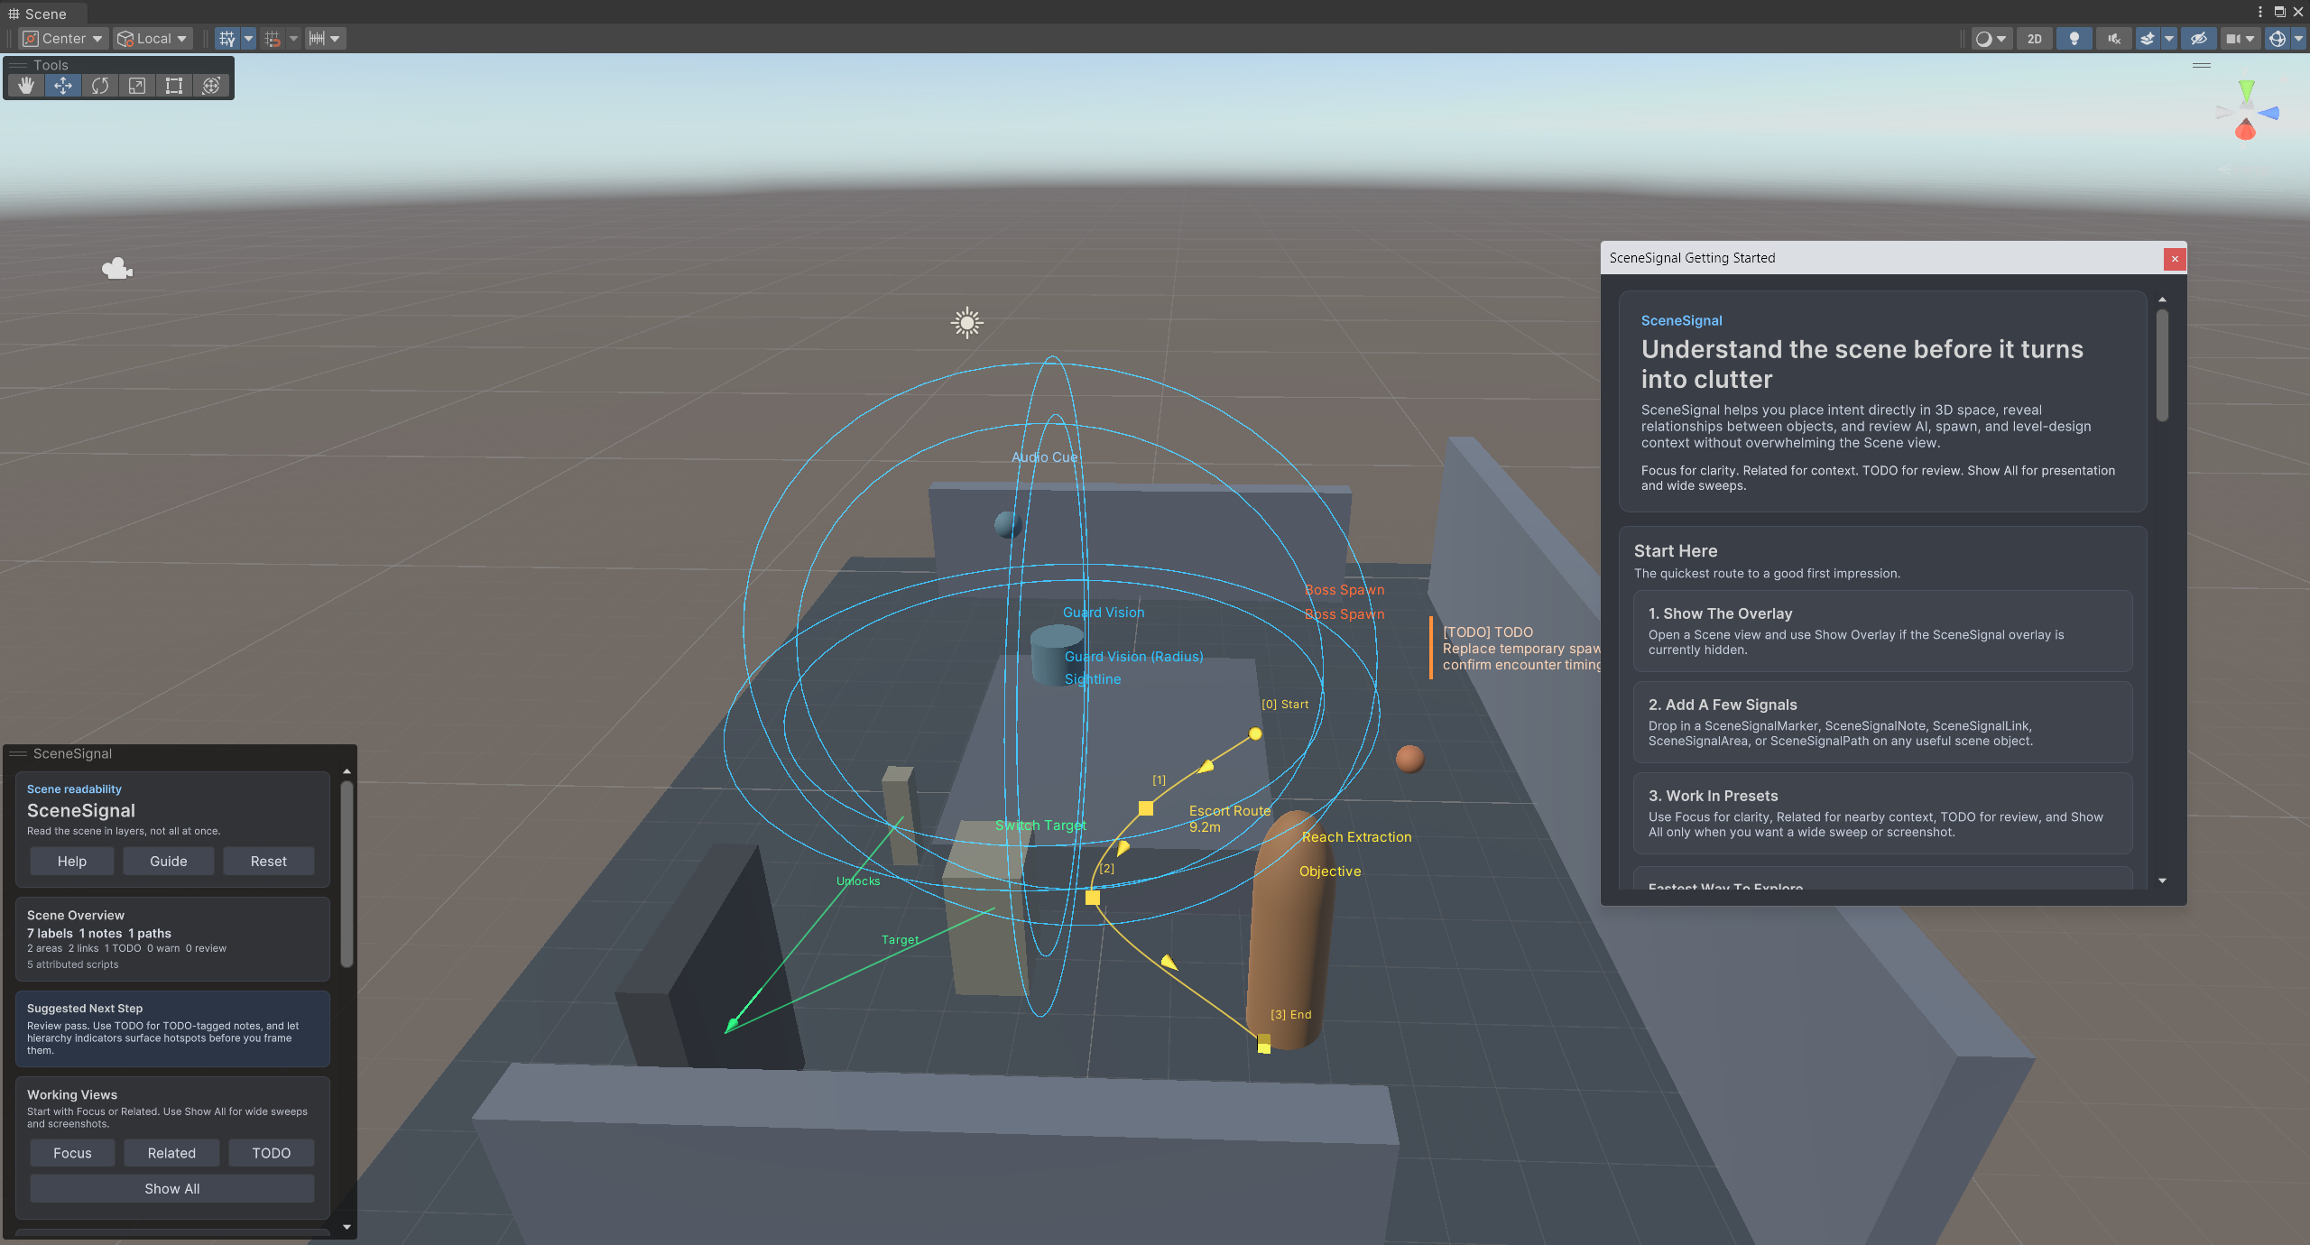Viewport: 2310px width, 1245px height.
Task: Click the green Y axis cone on the orientation gizmo
Action: pos(2247,90)
